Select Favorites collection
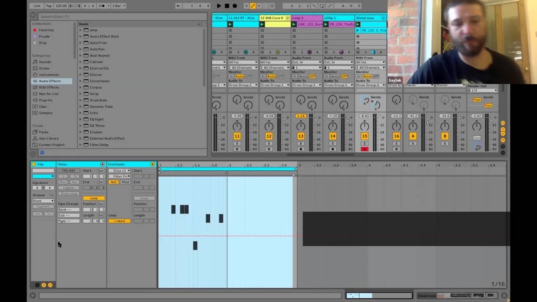The width and height of the screenshot is (537, 302). pos(46,30)
